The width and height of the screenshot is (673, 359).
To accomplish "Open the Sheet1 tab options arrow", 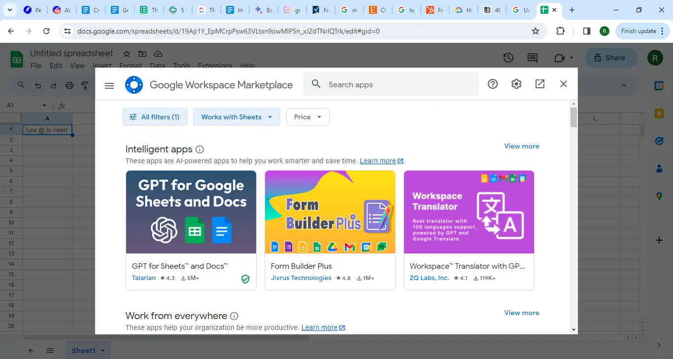I will pyautogui.click(x=103, y=351).
